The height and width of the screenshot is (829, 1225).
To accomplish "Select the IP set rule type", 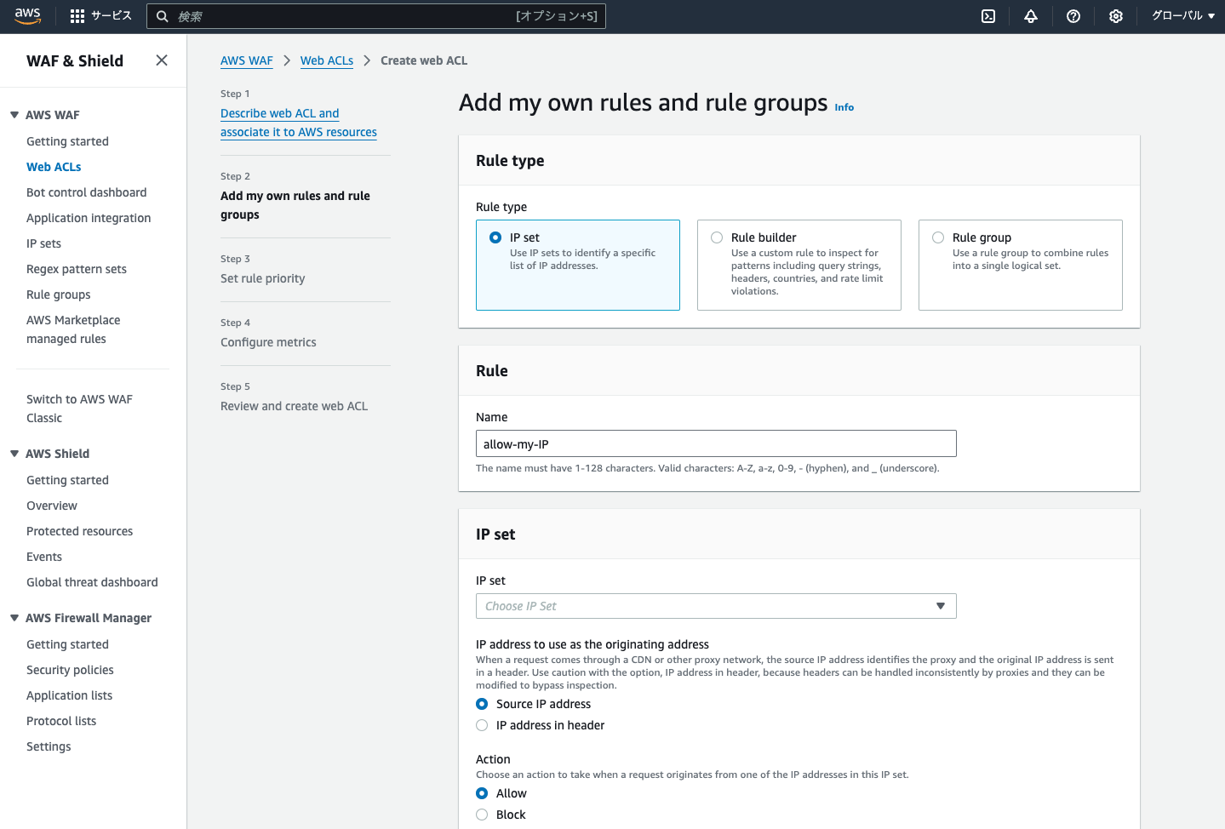I will [578, 265].
